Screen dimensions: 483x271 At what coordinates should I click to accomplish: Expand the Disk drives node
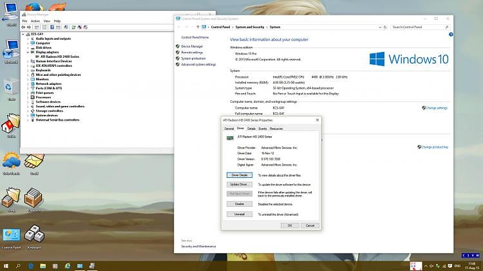[x=28, y=48]
